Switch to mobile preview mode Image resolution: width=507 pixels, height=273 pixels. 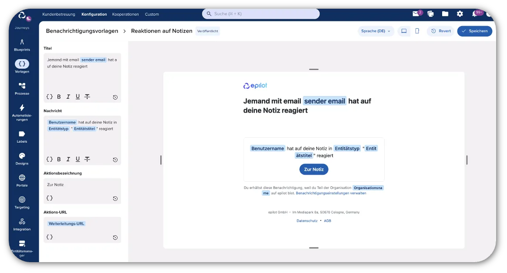[417, 31]
